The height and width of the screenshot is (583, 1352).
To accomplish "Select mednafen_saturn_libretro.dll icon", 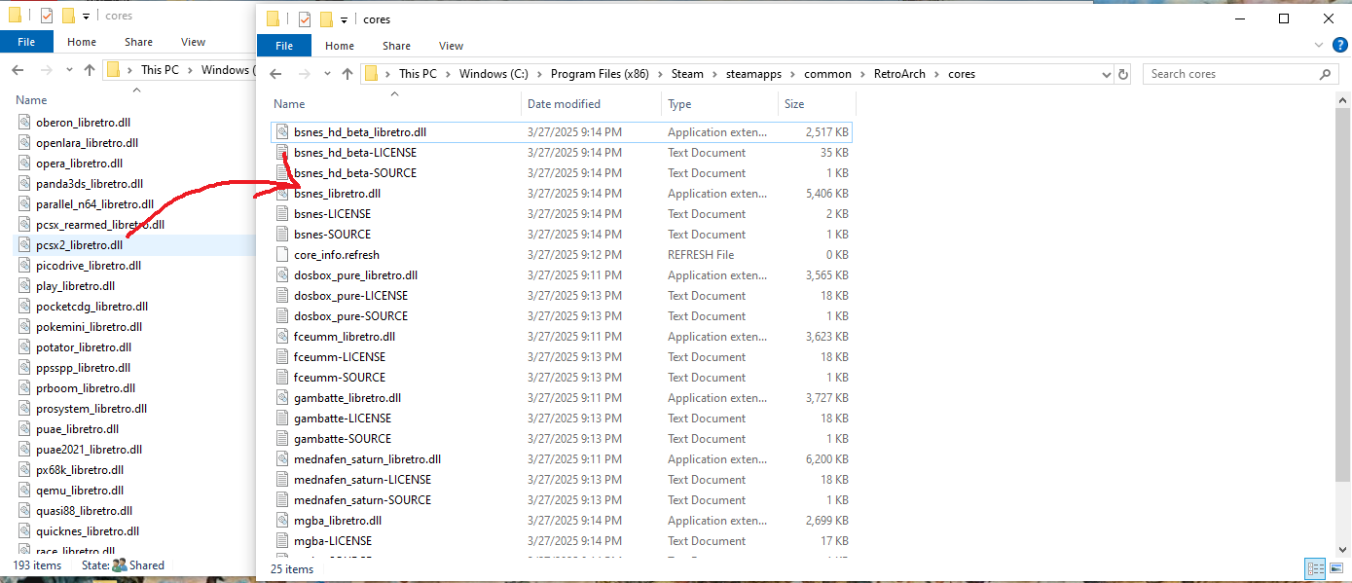I will [x=282, y=459].
